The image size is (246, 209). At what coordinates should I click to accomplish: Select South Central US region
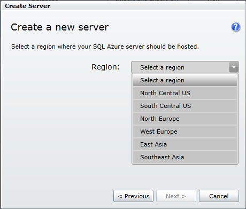point(185,106)
